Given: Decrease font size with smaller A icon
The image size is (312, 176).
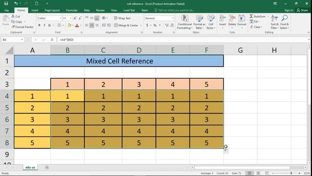Looking at the screenshot, I should pyautogui.click(x=80, y=18).
